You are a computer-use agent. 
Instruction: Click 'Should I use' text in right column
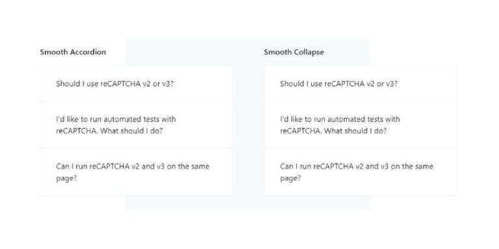[x=301, y=84]
